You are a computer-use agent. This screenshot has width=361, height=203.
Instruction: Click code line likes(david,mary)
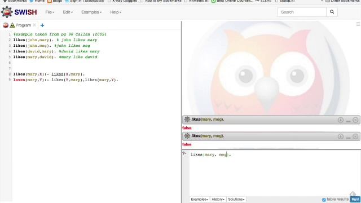point(56,51)
